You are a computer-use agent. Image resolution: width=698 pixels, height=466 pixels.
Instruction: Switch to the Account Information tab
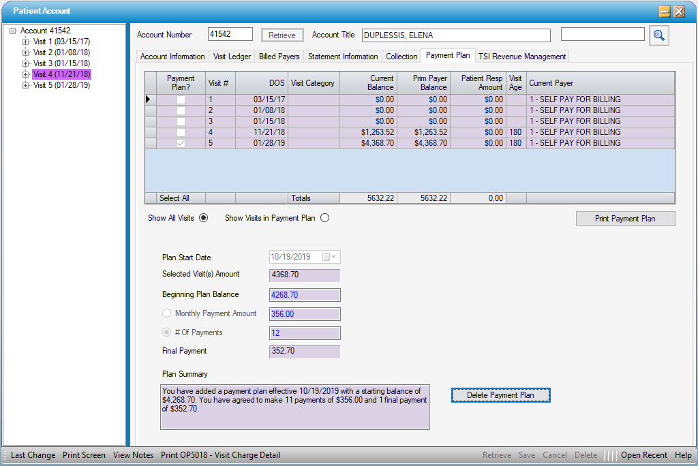[x=172, y=57]
